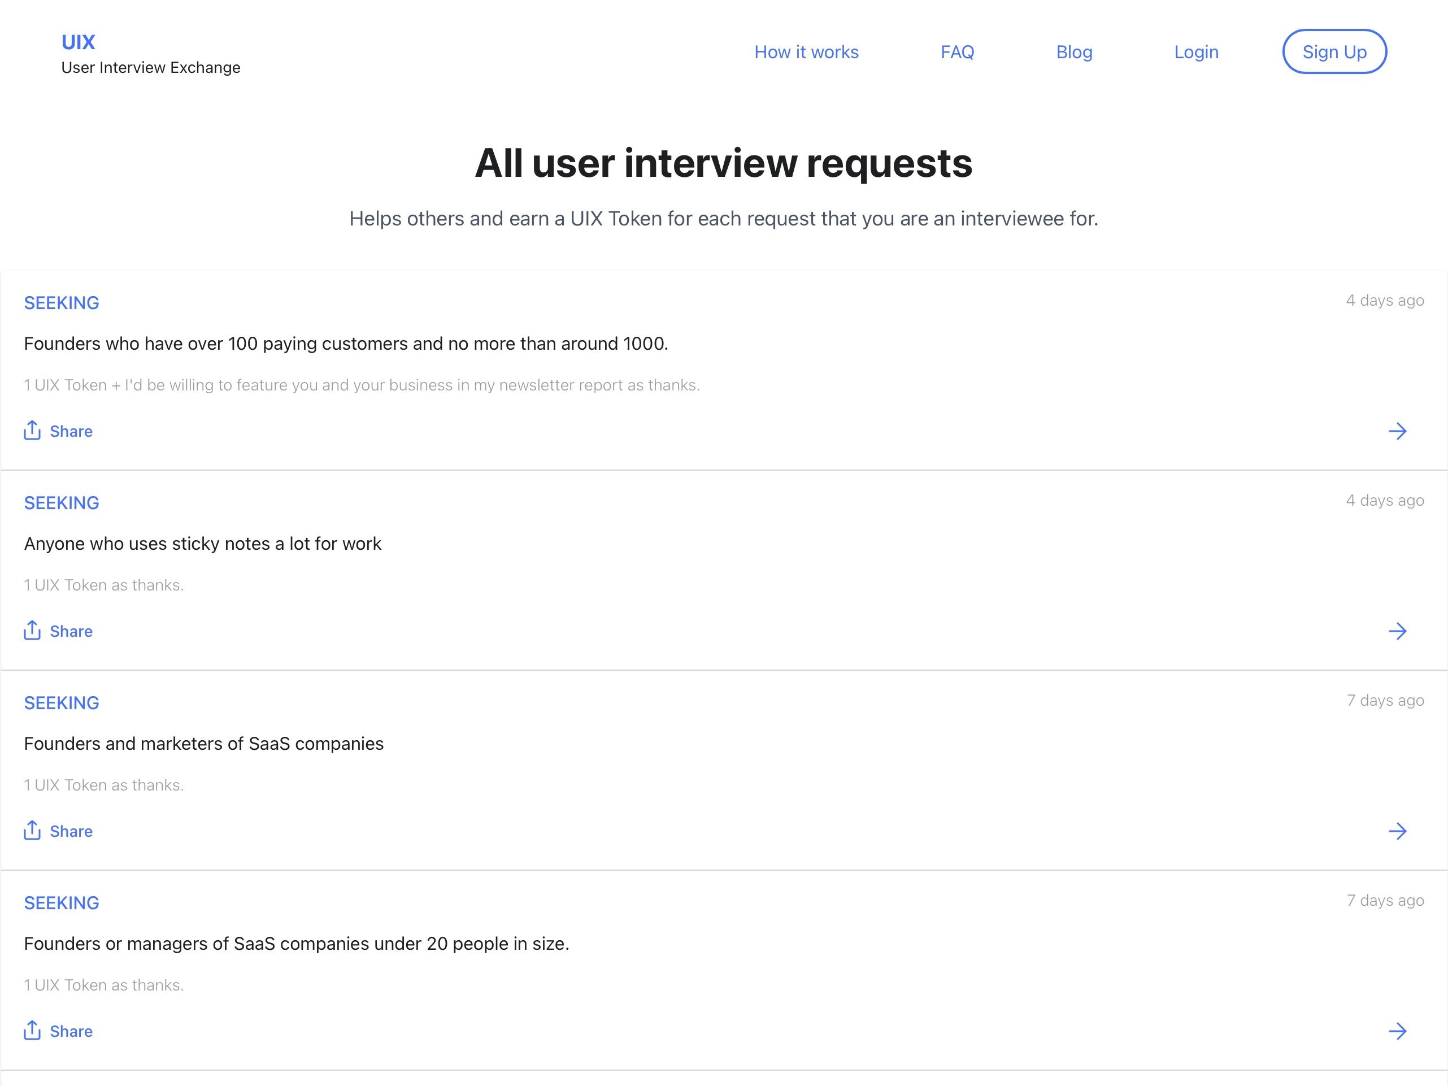Click share icon for 100 paying customers request
The height and width of the screenshot is (1086, 1448).
pos(32,431)
